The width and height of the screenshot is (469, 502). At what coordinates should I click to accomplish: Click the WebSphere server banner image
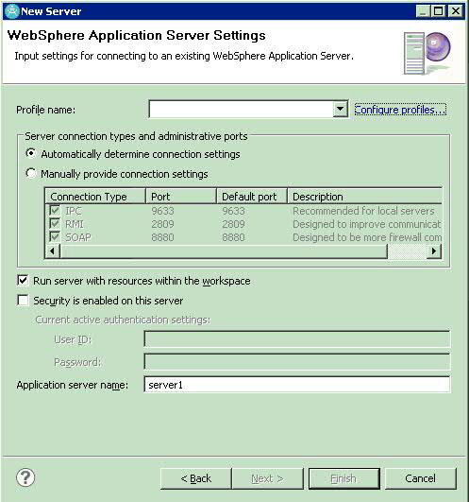pyautogui.click(x=427, y=53)
